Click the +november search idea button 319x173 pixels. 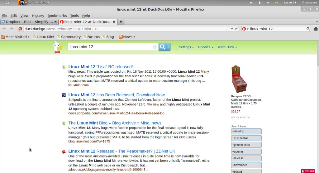coord(246,165)
